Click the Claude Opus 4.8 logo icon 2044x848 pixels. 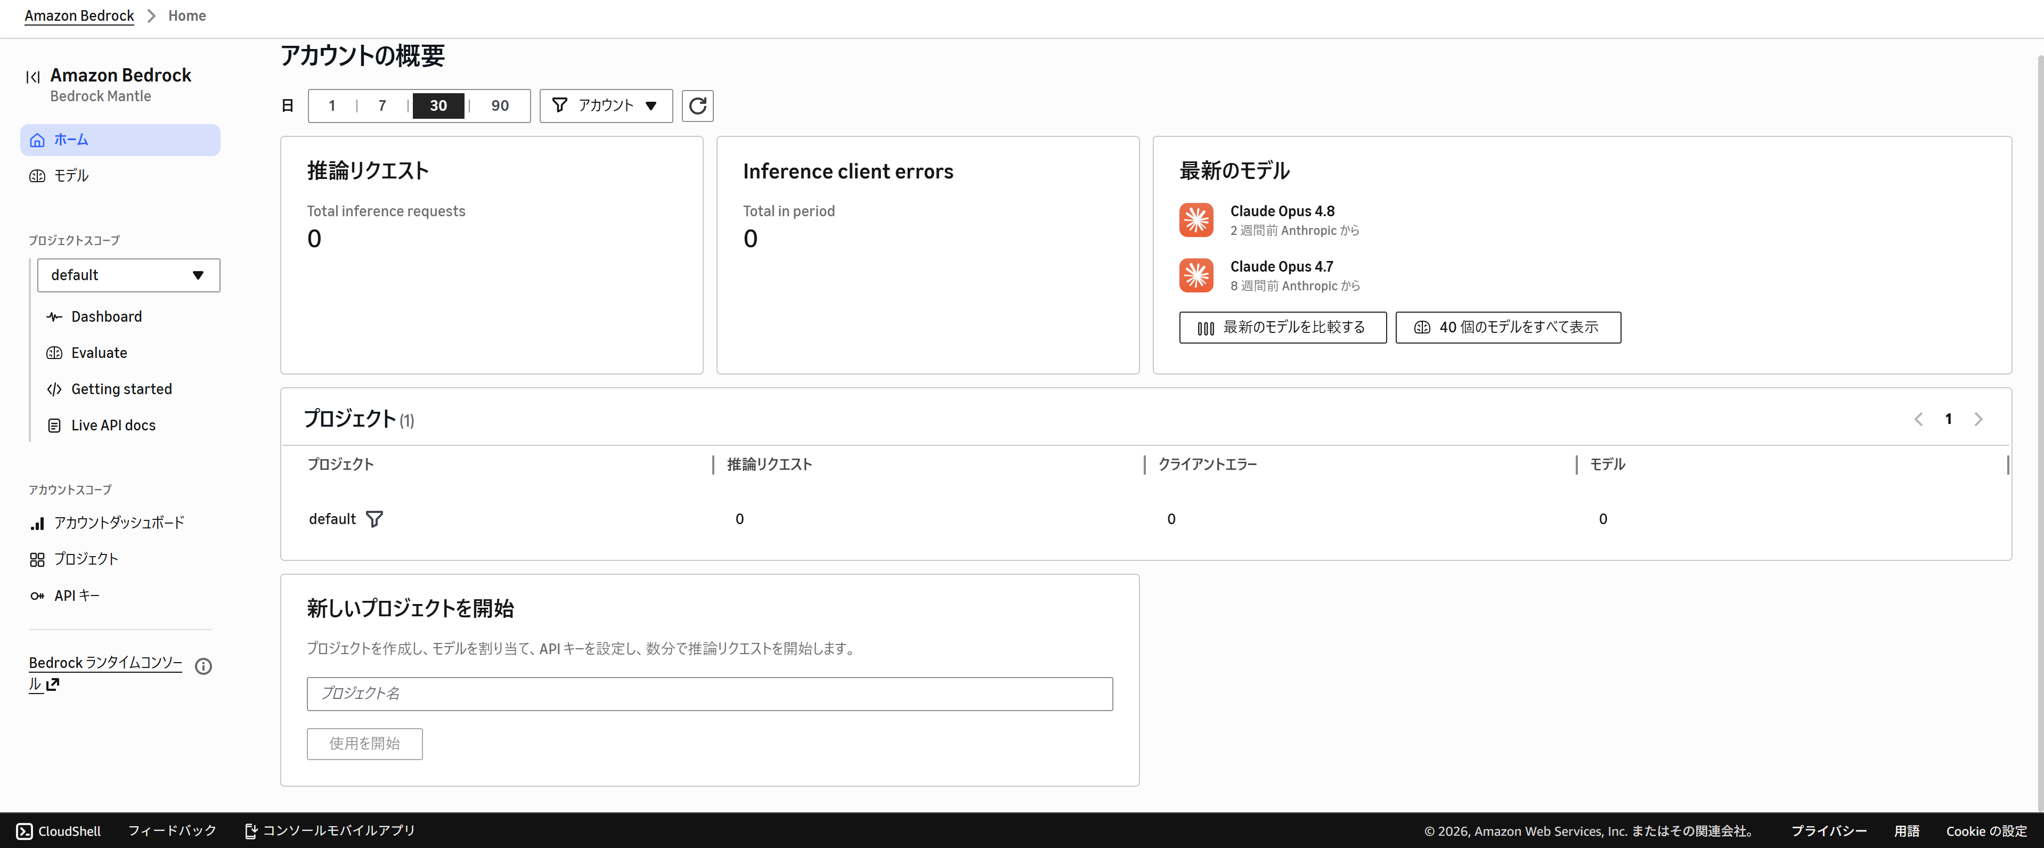(x=1196, y=220)
